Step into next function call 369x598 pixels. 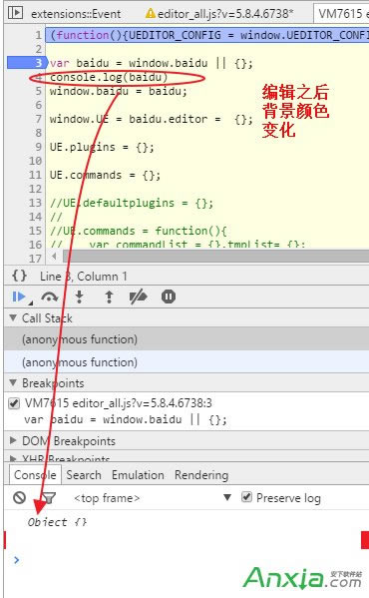tap(79, 297)
